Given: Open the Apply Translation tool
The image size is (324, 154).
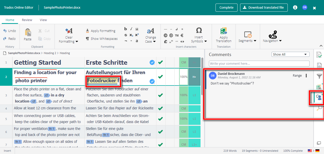Looking at the screenshot, I should click(x=223, y=34).
